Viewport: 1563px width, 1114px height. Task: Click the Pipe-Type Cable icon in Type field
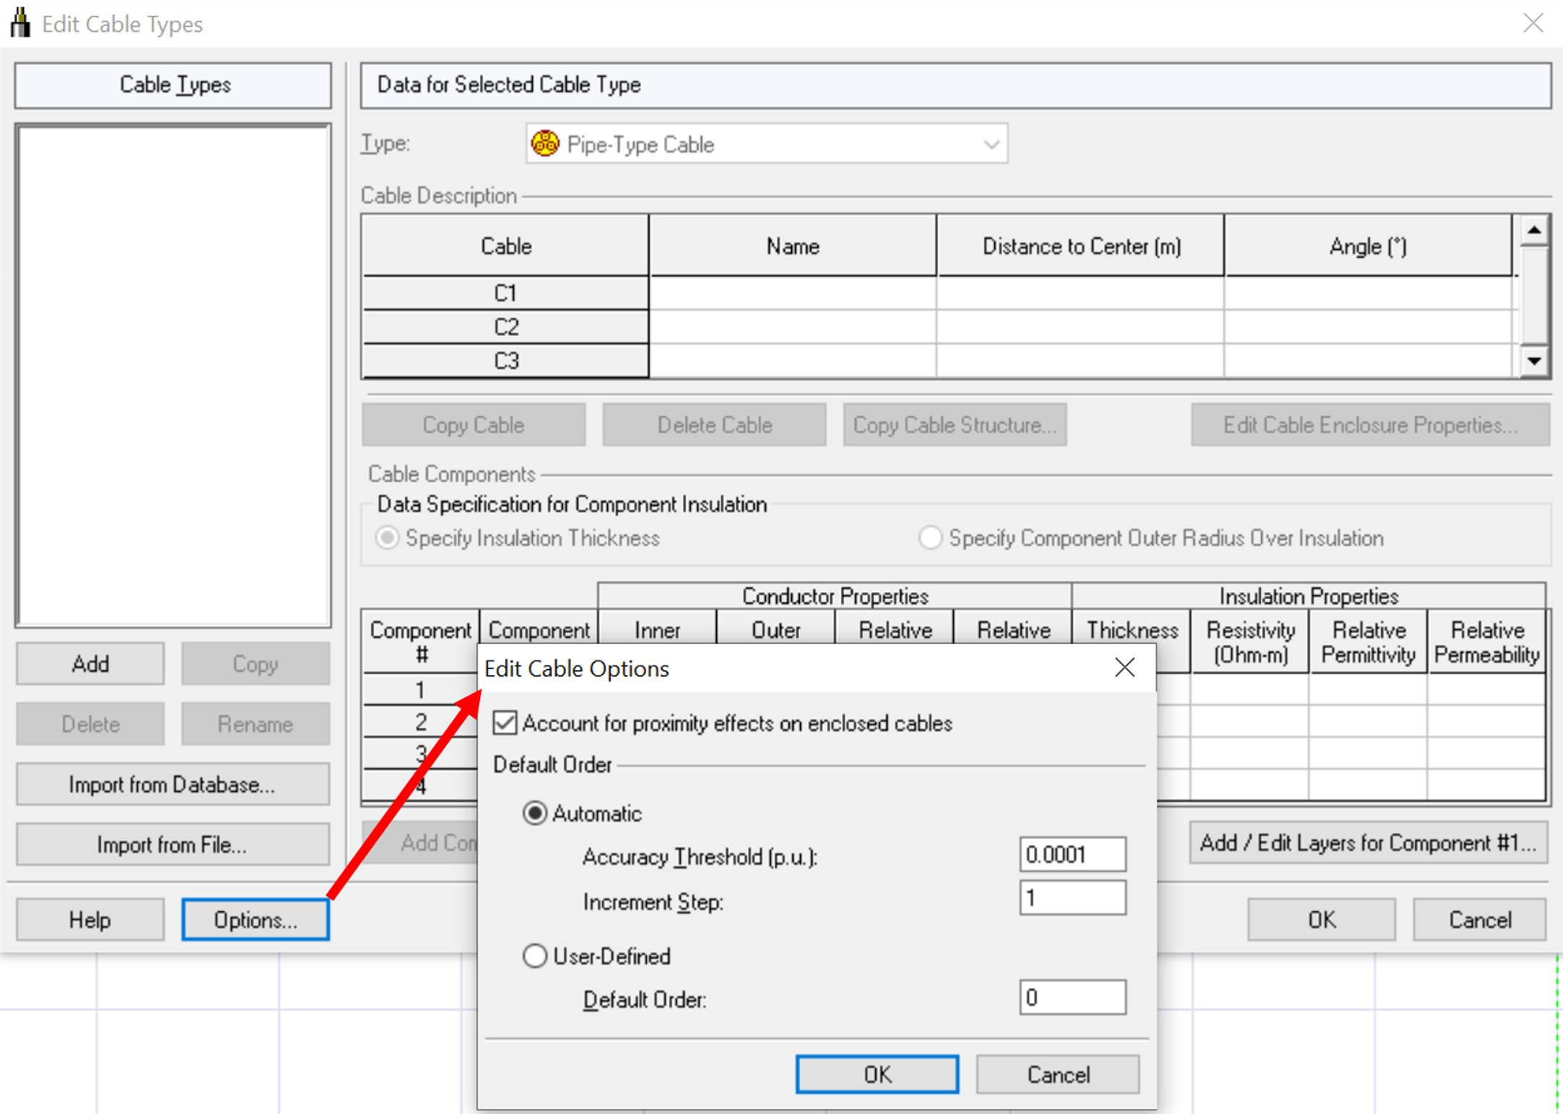click(x=545, y=144)
